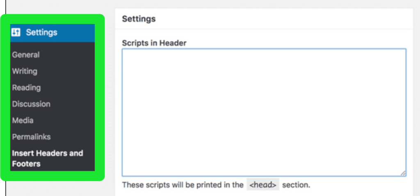Click the green highlight border around the menu

[5, 97]
